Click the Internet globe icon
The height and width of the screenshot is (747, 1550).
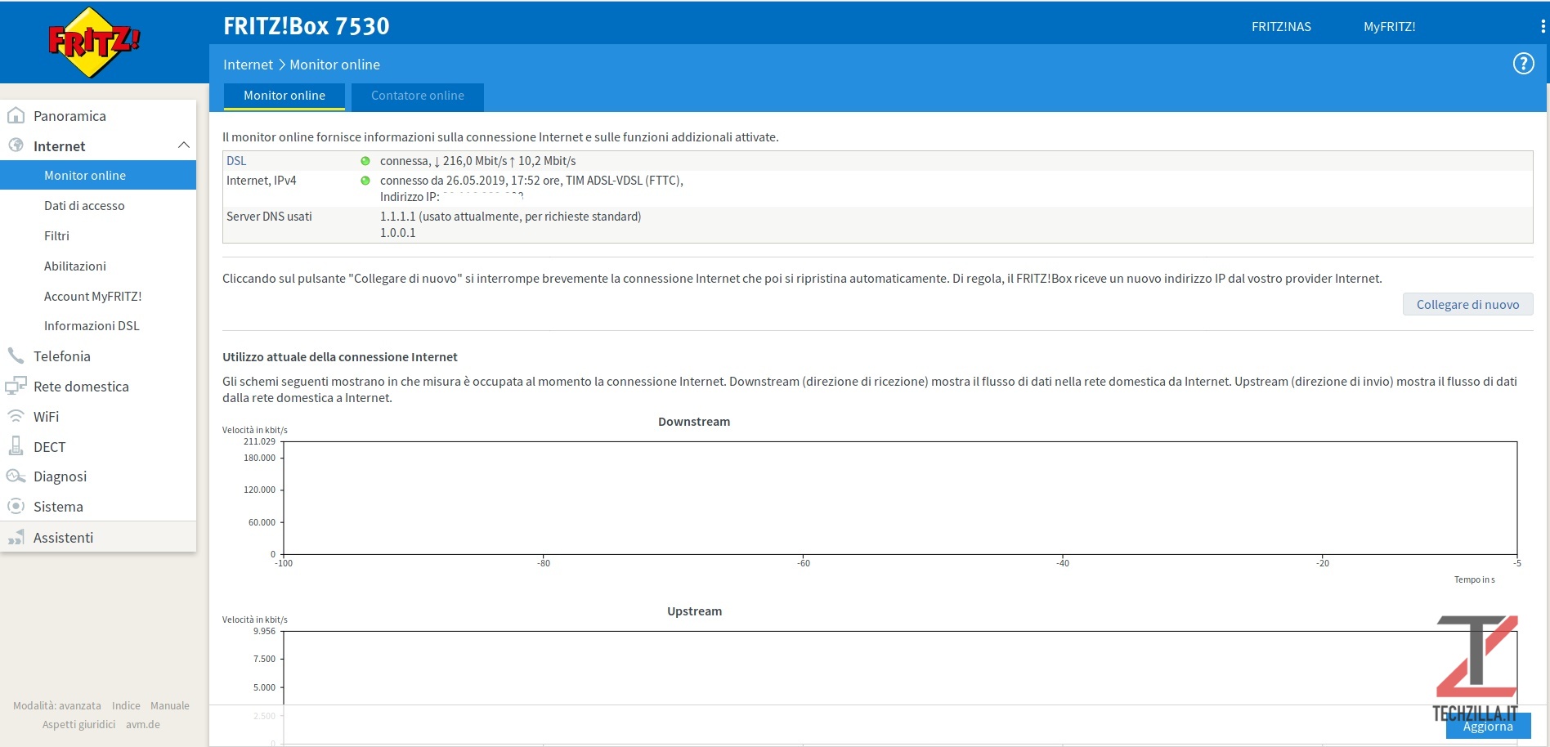(16, 145)
